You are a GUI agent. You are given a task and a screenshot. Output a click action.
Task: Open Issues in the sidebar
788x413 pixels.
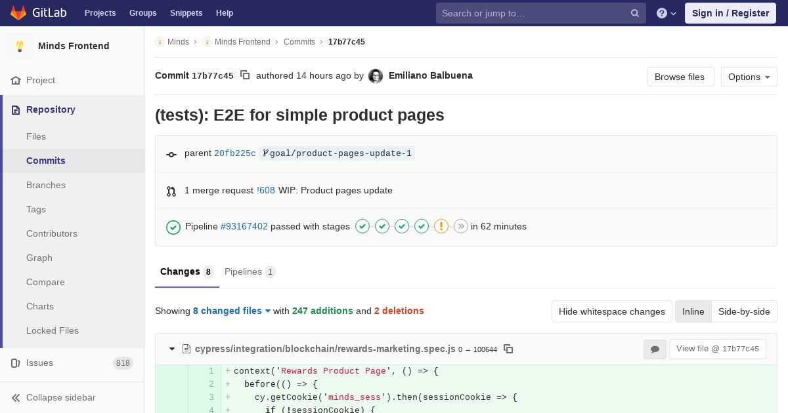pos(72,363)
